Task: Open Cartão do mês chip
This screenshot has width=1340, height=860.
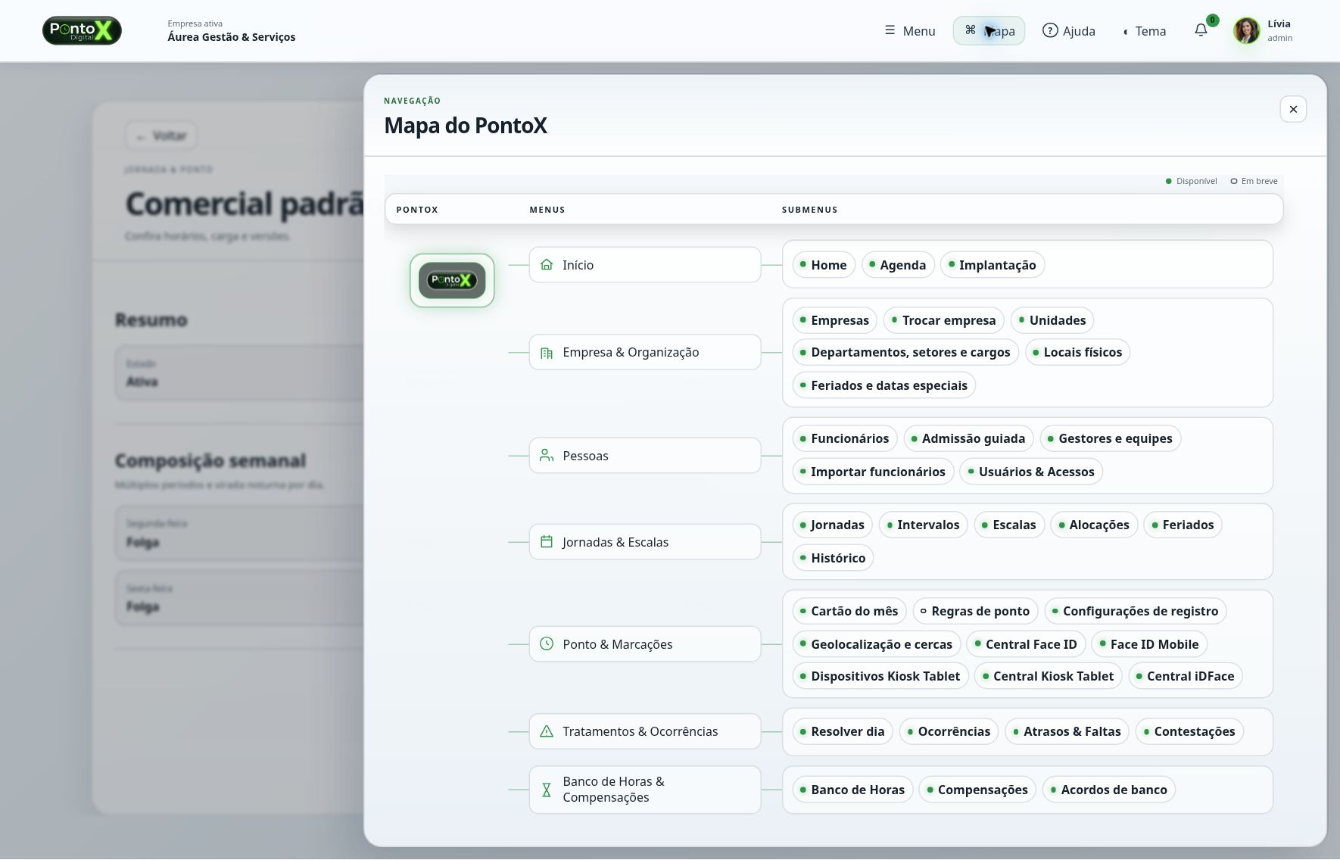Action: (849, 611)
